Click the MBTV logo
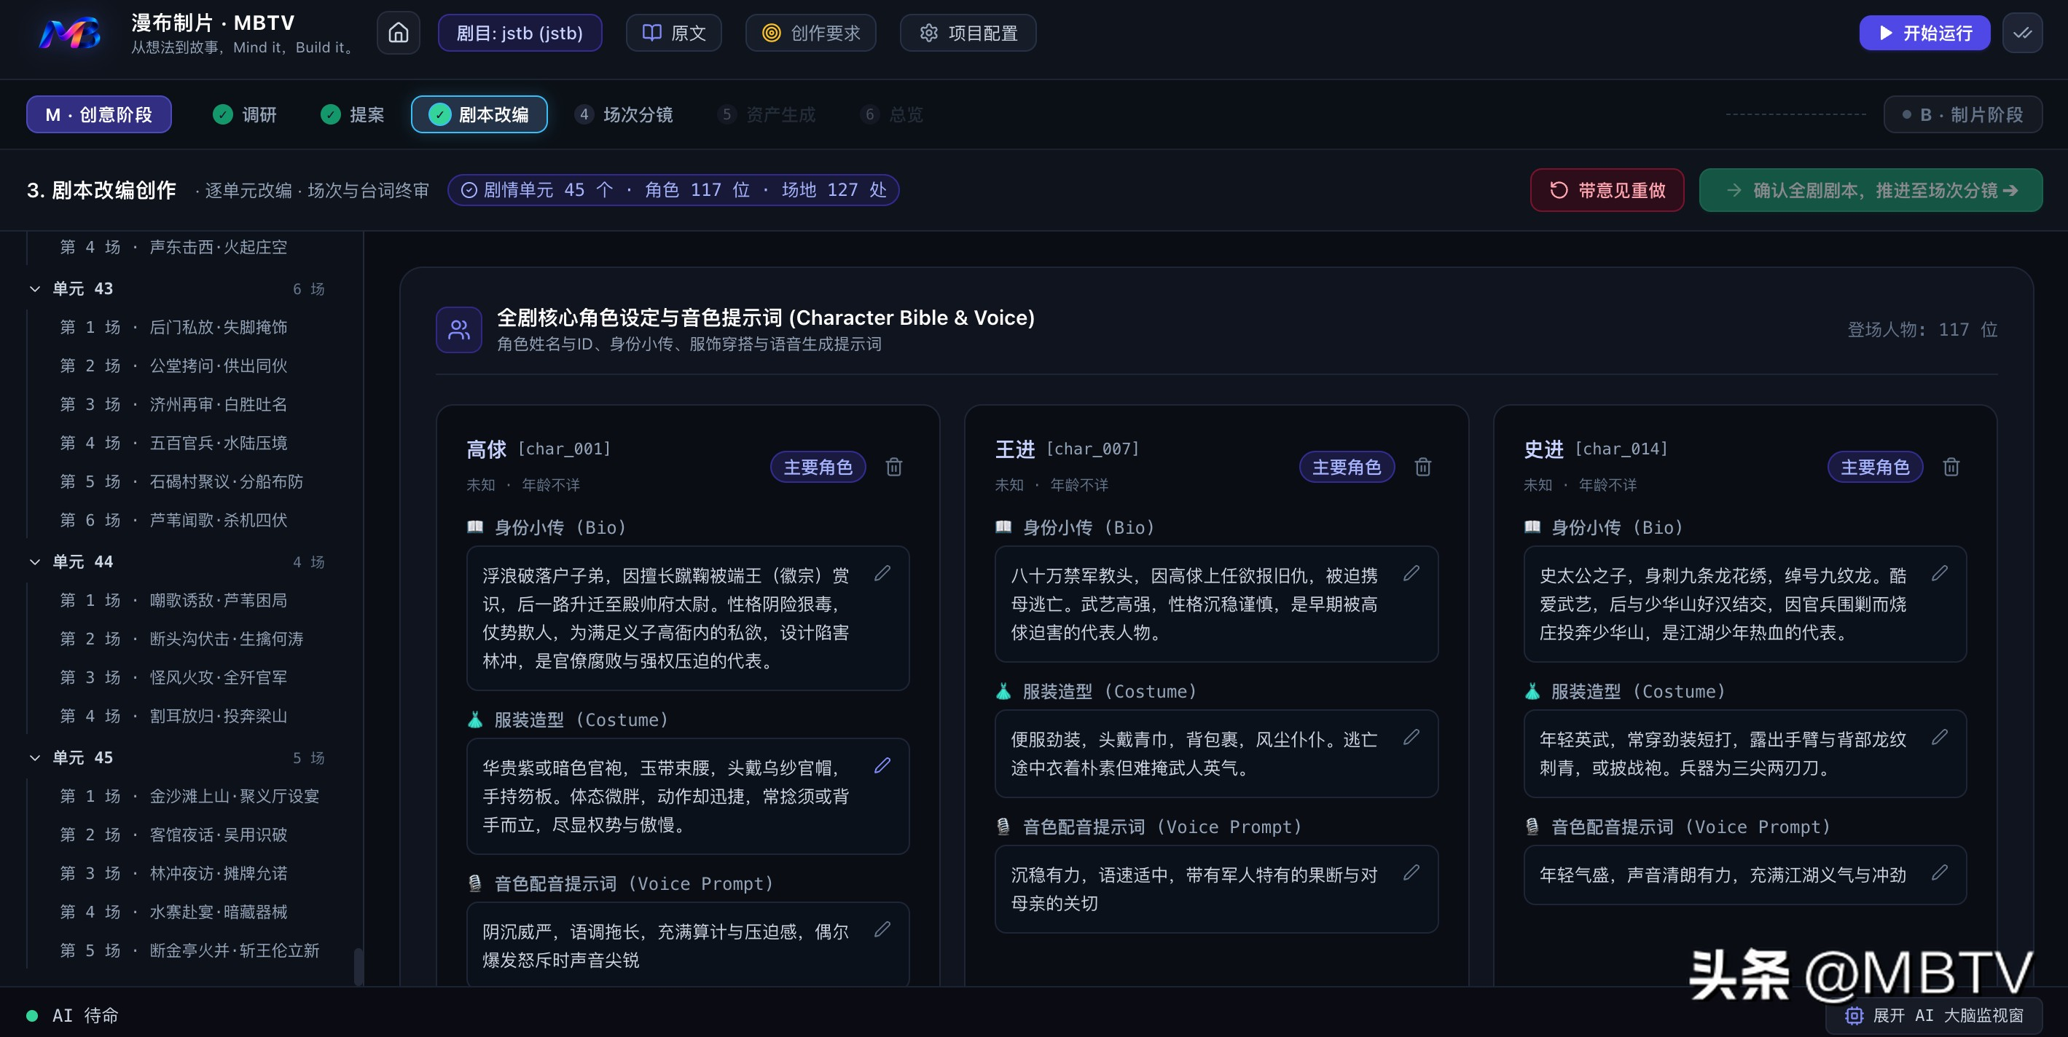This screenshot has height=1037, width=2068. coord(71,33)
